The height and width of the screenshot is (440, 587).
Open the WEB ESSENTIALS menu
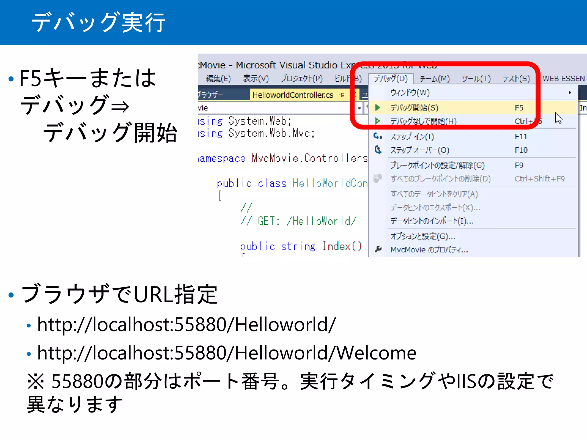[x=564, y=78]
